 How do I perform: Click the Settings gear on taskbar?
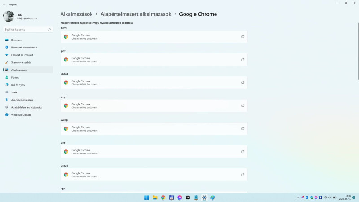(x=205, y=198)
